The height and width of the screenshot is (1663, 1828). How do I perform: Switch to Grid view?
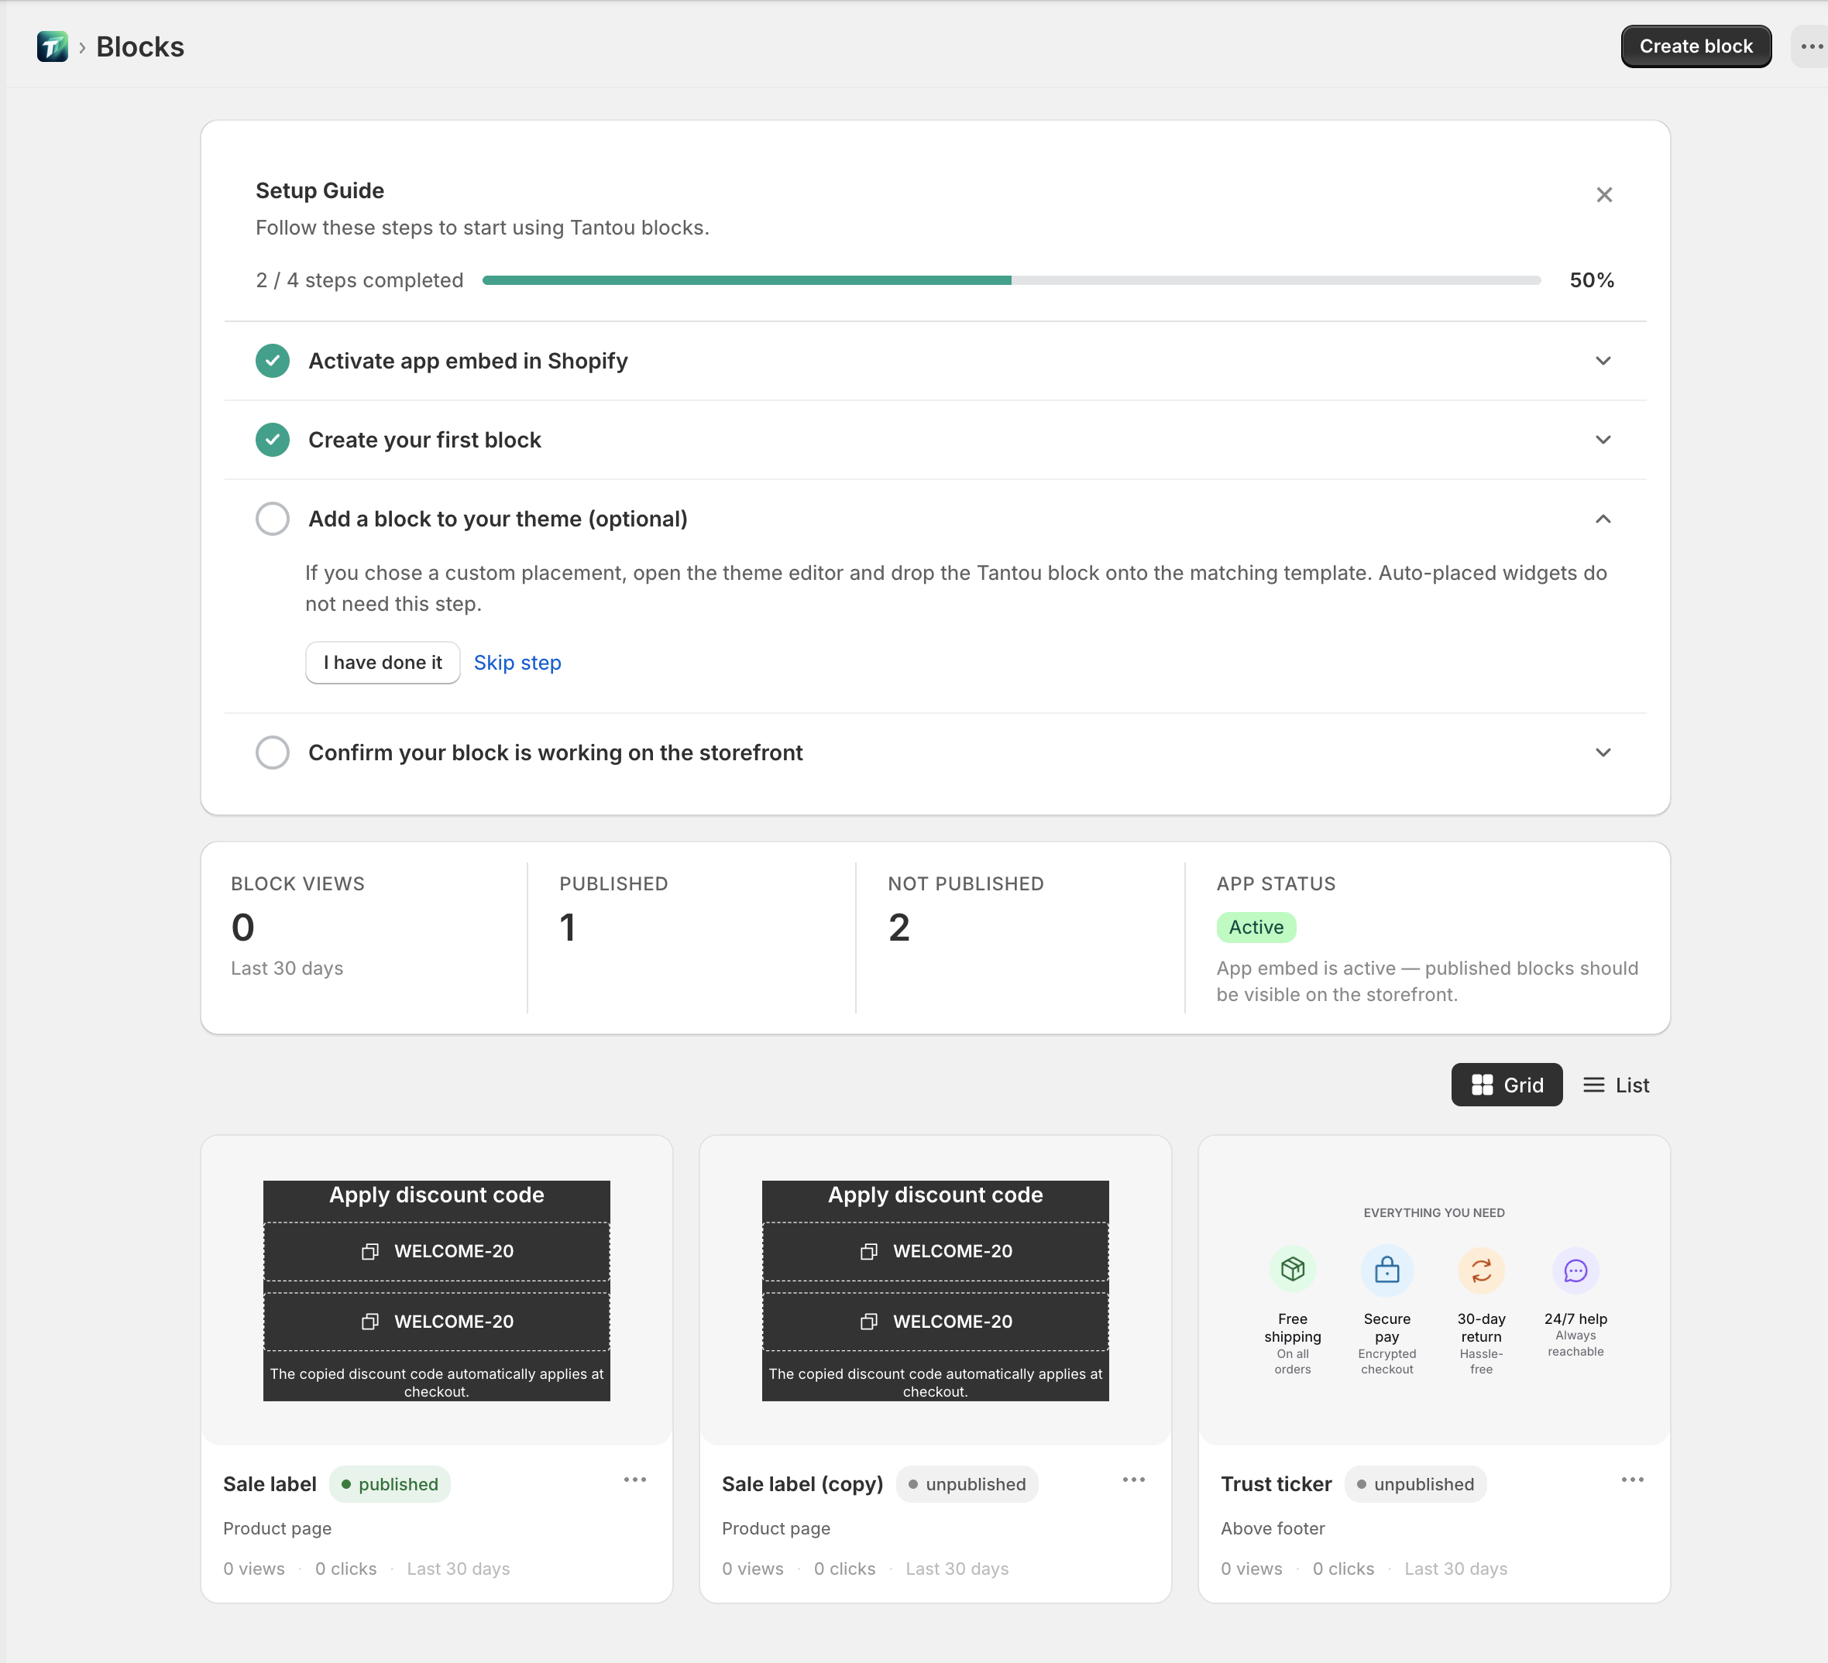(x=1506, y=1085)
